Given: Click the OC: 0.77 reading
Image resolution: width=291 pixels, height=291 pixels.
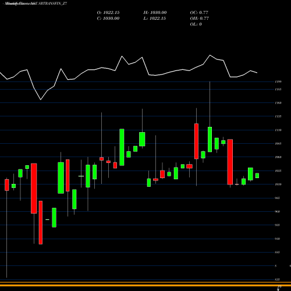Looking at the screenshot, I should 199,13.
